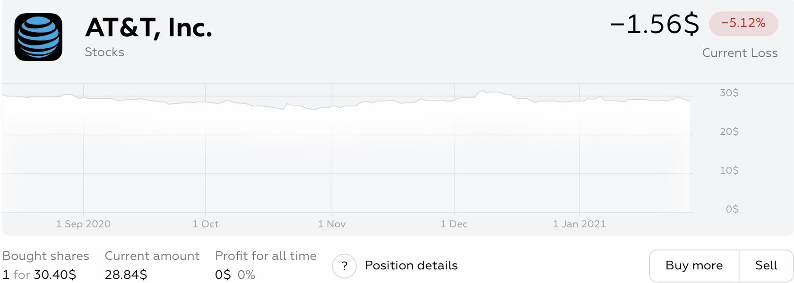The height and width of the screenshot is (283, 794).
Task: Click the 30$ axis label
Action: (729, 93)
